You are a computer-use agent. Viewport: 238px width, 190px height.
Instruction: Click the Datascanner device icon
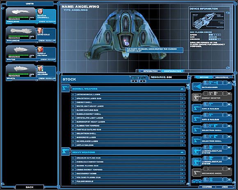(x=197, y=87)
